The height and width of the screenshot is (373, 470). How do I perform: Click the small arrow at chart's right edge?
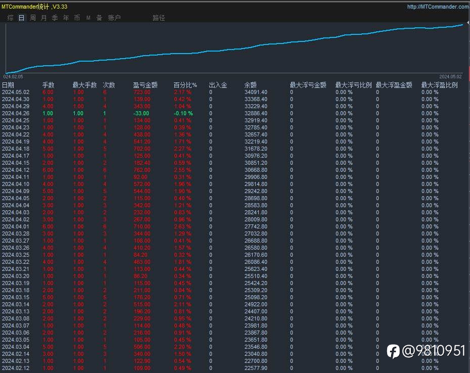(468, 23)
